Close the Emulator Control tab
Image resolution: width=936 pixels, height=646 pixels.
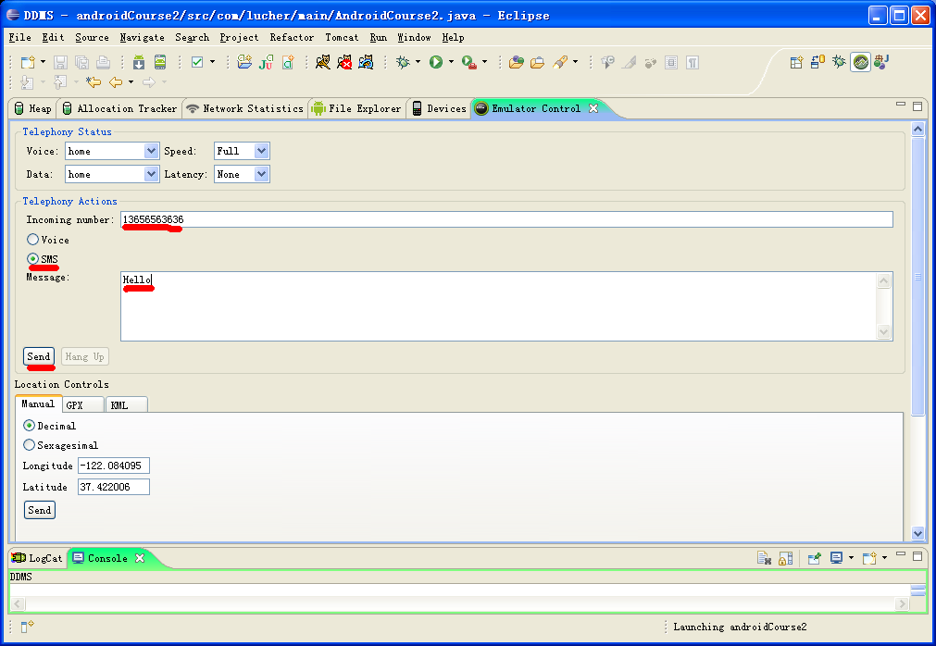point(593,108)
